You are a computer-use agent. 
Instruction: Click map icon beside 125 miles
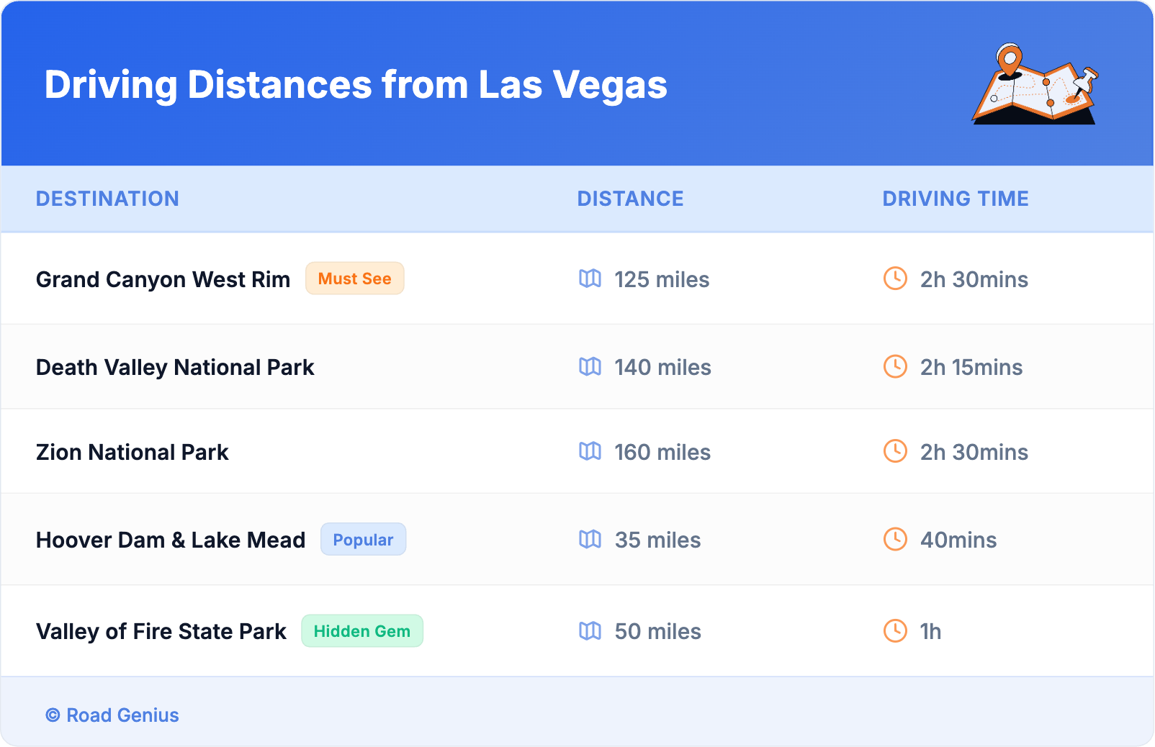click(590, 279)
